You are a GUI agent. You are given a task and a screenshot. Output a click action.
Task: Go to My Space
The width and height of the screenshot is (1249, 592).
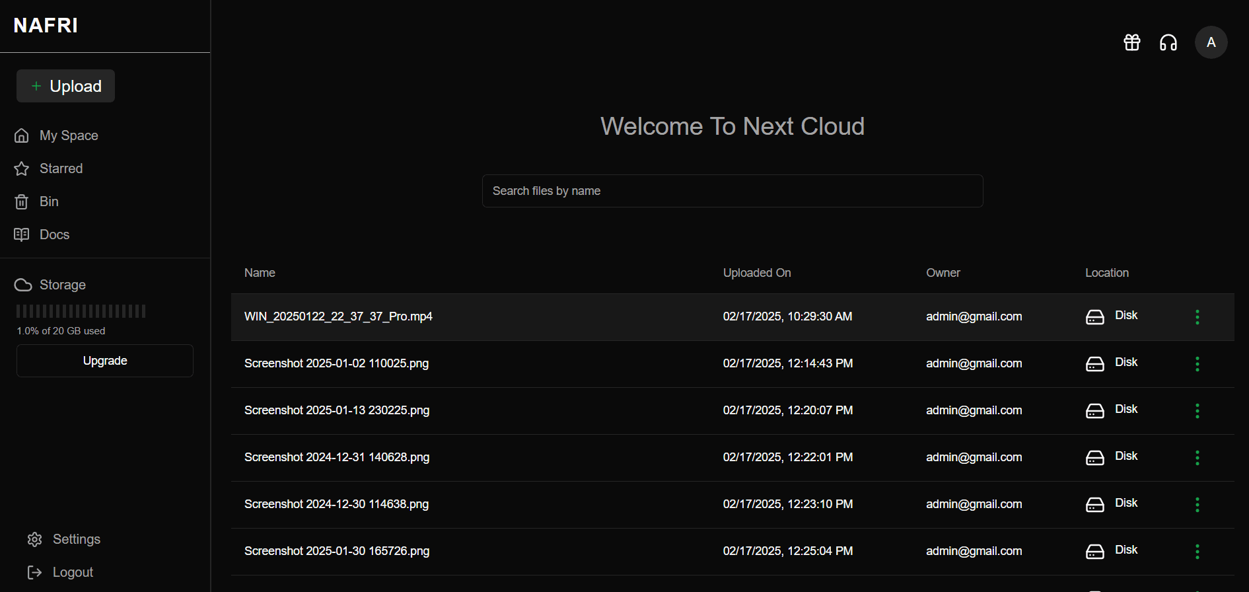tap(69, 135)
